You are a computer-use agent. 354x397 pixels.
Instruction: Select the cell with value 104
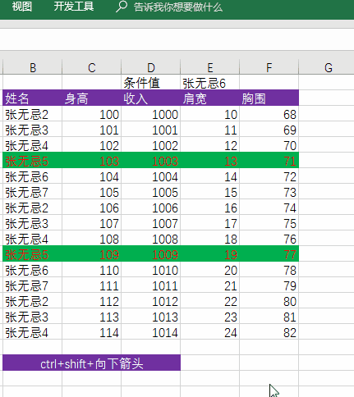tap(92, 176)
